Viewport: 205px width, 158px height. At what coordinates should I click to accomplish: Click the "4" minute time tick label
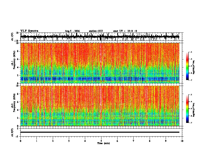tap(85, 141)
